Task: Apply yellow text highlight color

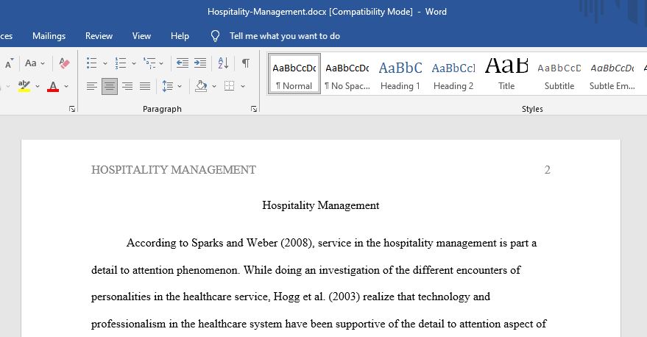Action: pos(24,86)
